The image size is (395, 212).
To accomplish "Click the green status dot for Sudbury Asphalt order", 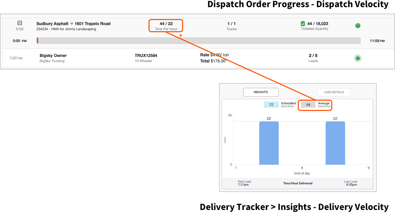I will [x=358, y=25].
